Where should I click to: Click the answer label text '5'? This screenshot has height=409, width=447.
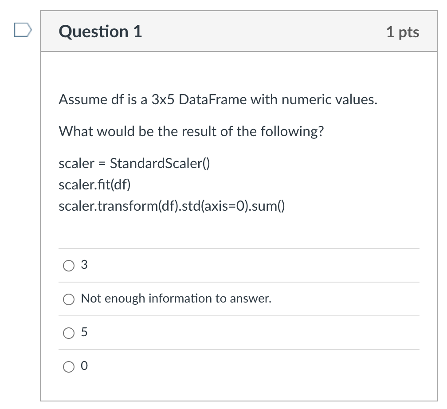coord(84,332)
